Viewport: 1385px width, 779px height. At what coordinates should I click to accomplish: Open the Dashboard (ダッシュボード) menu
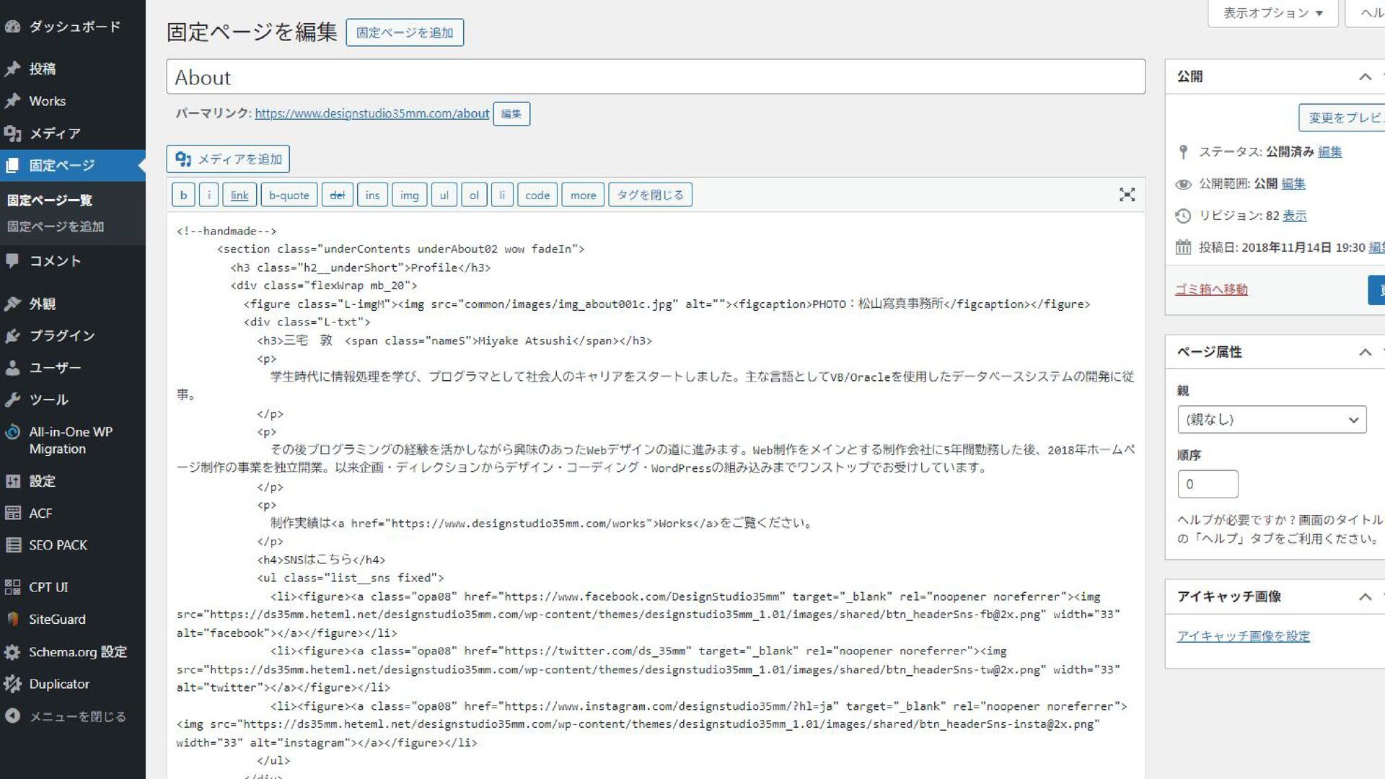coord(74,27)
